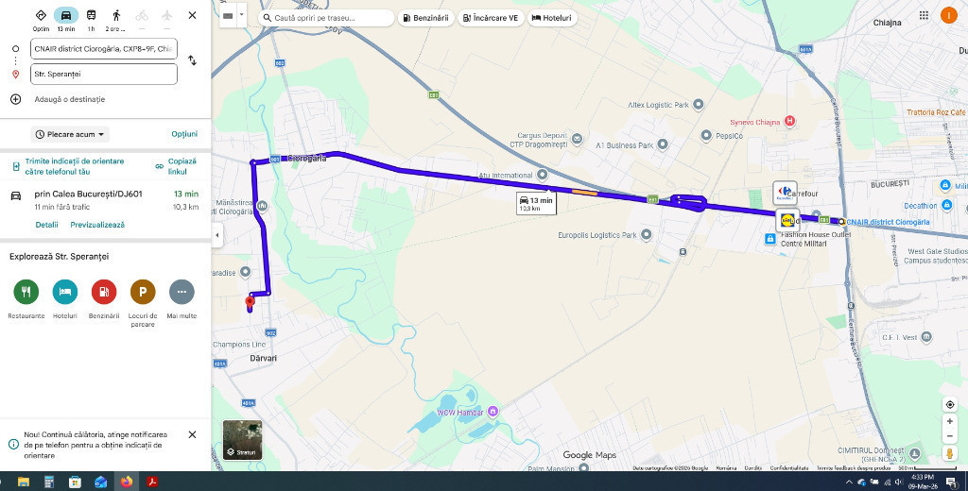Open the Hoteluri explore icon

[65, 292]
